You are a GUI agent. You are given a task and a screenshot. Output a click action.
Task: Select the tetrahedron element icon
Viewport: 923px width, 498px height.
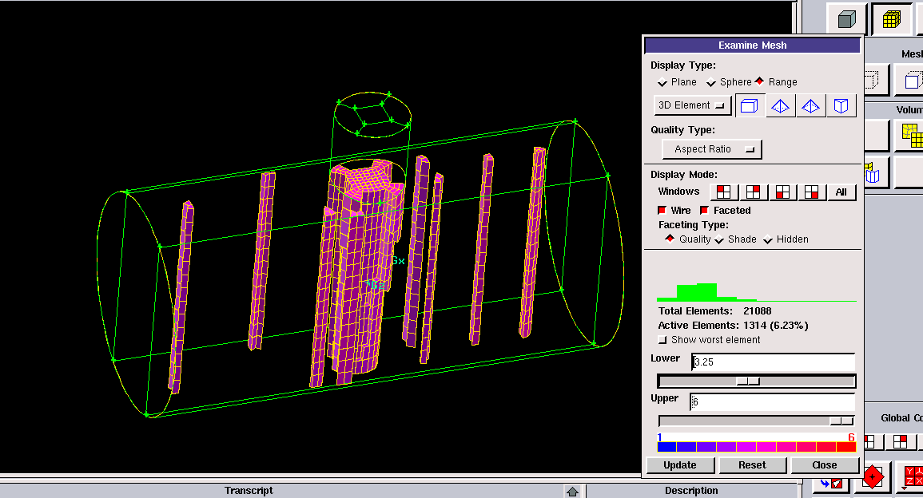[x=781, y=105]
